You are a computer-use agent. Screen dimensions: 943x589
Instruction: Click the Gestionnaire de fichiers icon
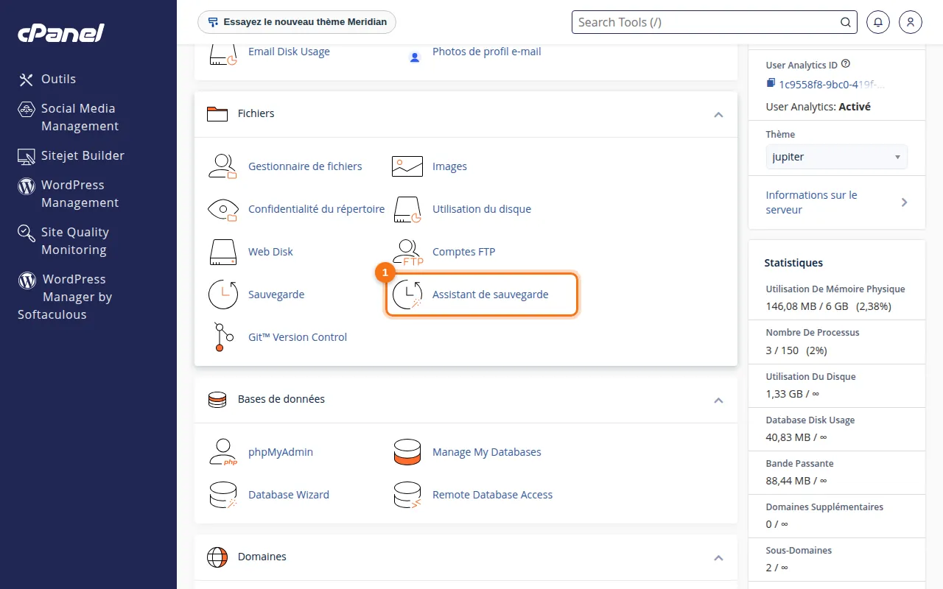(222, 166)
